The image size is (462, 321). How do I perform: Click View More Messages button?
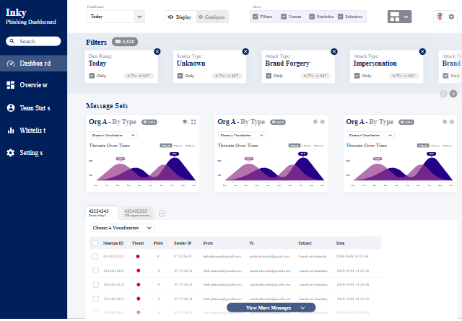pos(271,308)
